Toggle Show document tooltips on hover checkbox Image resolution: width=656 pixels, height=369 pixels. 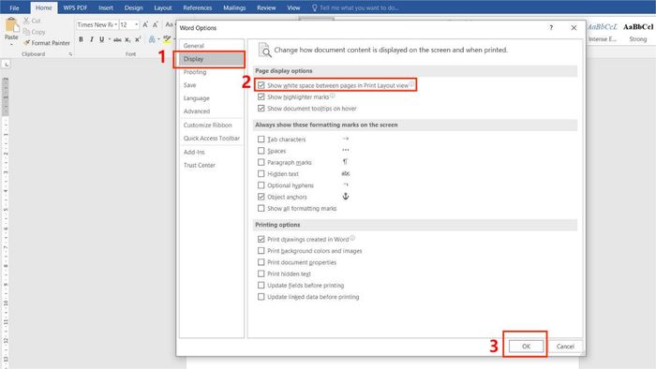pyautogui.click(x=261, y=109)
